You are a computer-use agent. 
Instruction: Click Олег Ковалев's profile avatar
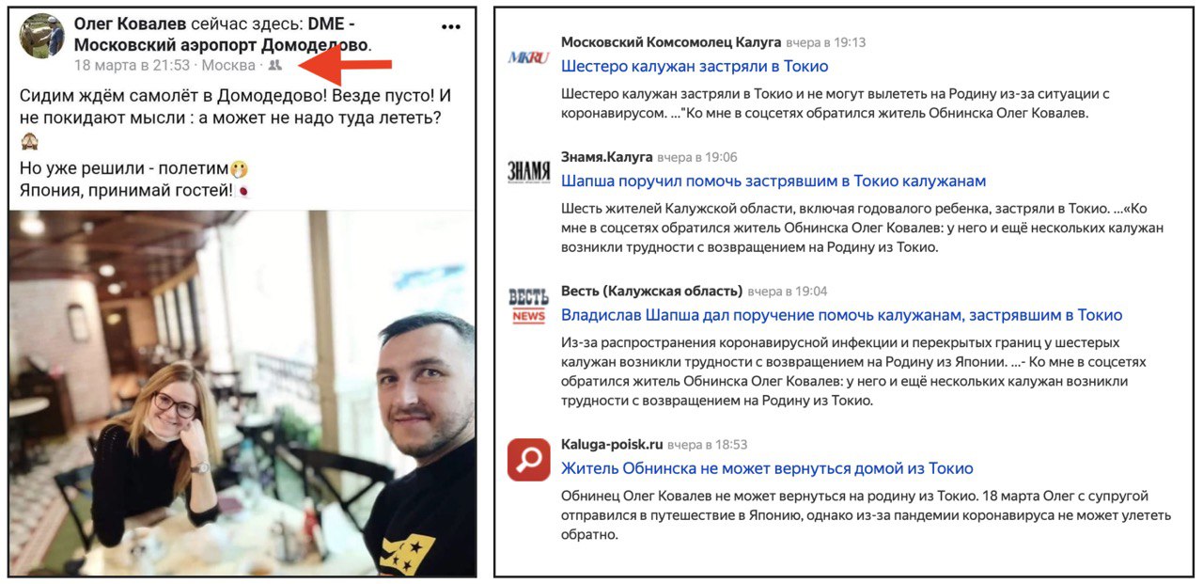[x=42, y=37]
